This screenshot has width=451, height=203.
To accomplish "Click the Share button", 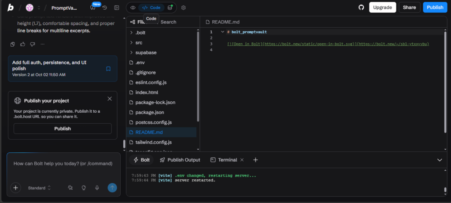I will coord(409,7).
